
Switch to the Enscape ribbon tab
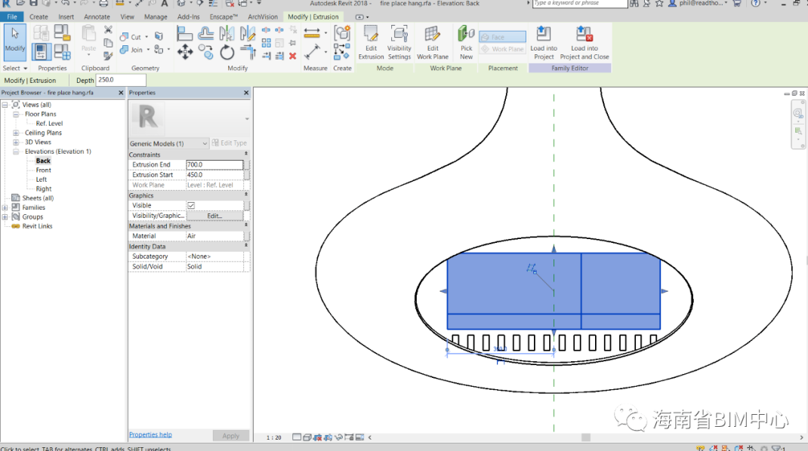tap(224, 17)
